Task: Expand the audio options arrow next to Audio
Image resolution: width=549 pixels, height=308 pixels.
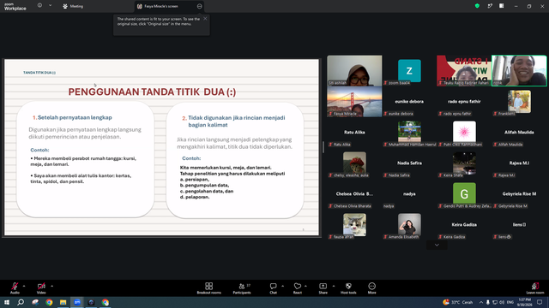Action: click(x=24, y=286)
